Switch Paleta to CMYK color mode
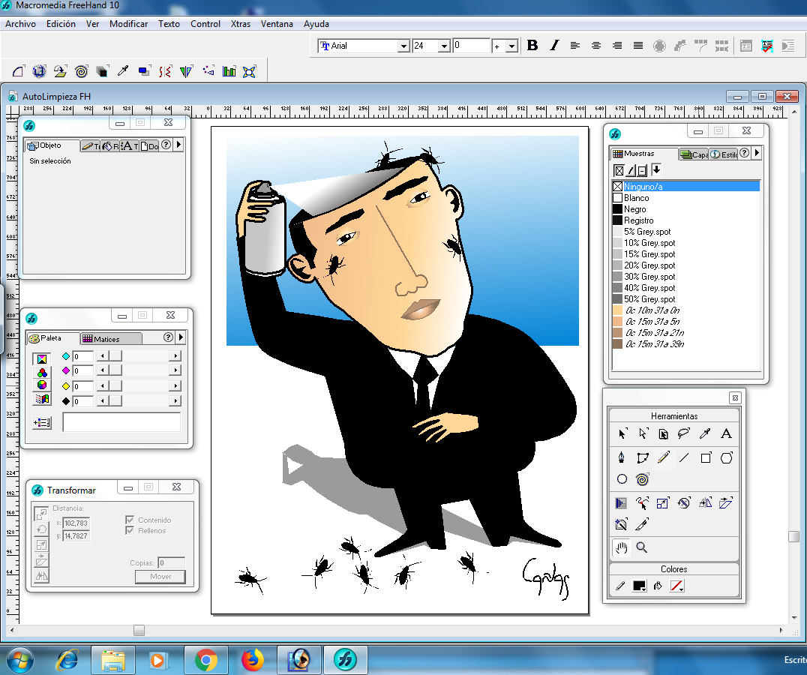This screenshot has height=675, width=807. point(42,358)
